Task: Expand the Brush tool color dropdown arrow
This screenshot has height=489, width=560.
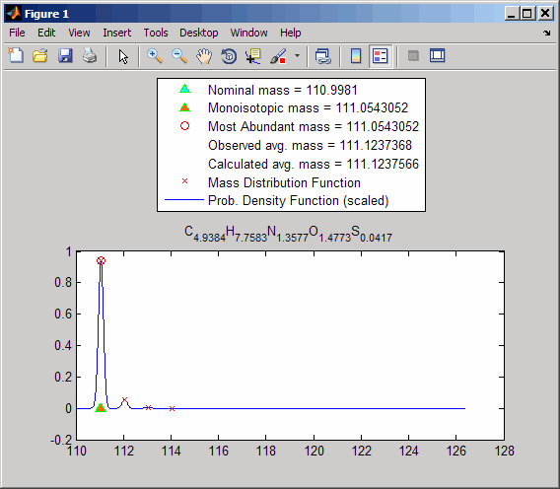Action: (x=297, y=56)
